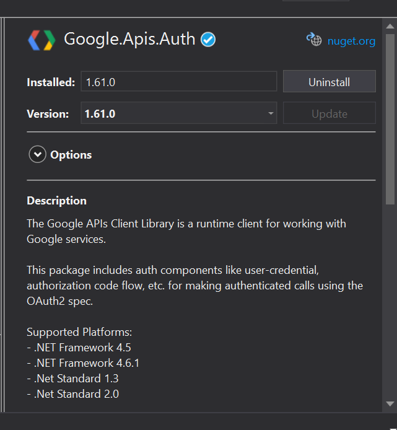The width and height of the screenshot is (397, 430).
Task: Click the Options section label
Action: point(71,155)
